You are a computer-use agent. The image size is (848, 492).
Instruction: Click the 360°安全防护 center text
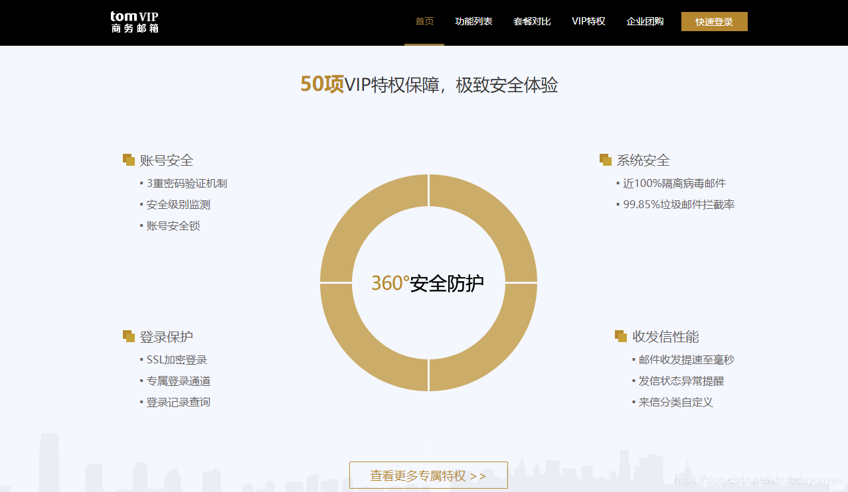[428, 283]
